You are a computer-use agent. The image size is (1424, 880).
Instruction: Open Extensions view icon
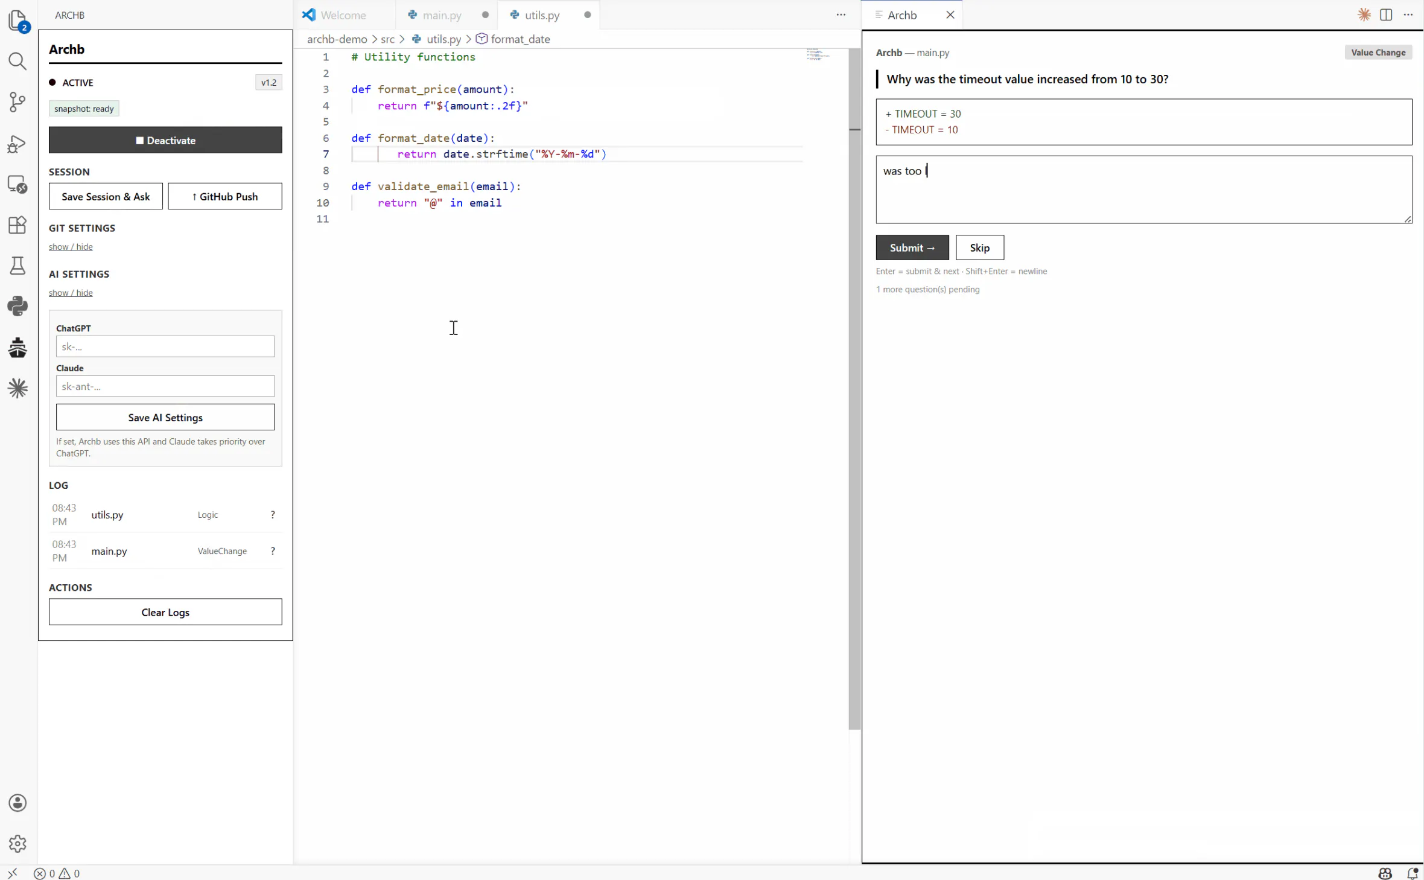tap(17, 225)
